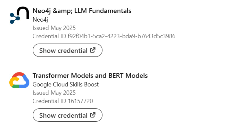The height and width of the screenshot is (129, 234).
Task: Click the &amp; text in the Neo4j title
Action: [62, 11]
